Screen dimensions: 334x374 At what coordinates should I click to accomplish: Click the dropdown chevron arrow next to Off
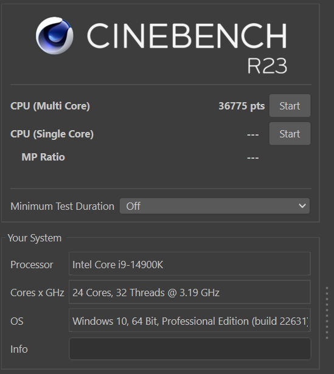(302, 206)
